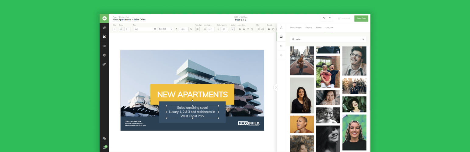Open the Extra Bold font weight dropdown
This screenshot has width=470, height=152.
coord(166,29)
